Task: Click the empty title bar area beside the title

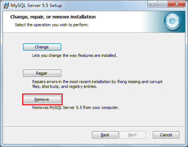Action: [105, 6]
